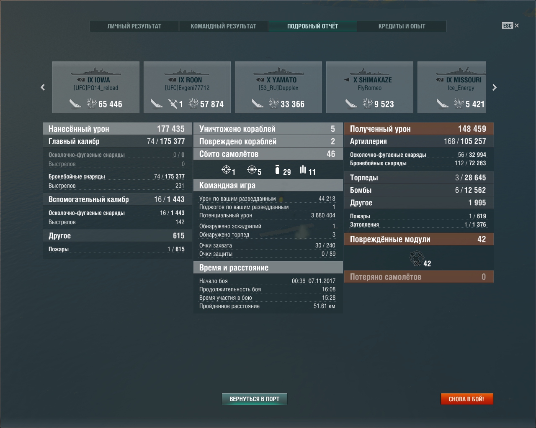Select the X SHIMAKAZE ship card
This screenshot has width=536, height=428.
click(370, 87)
